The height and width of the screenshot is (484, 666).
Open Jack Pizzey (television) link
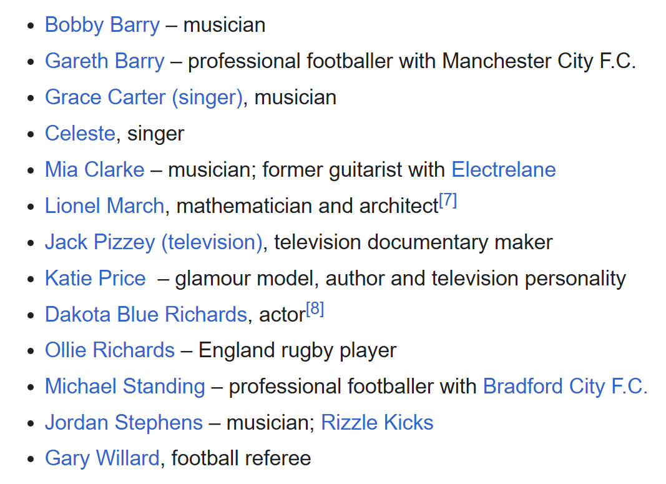click(154, 242)
